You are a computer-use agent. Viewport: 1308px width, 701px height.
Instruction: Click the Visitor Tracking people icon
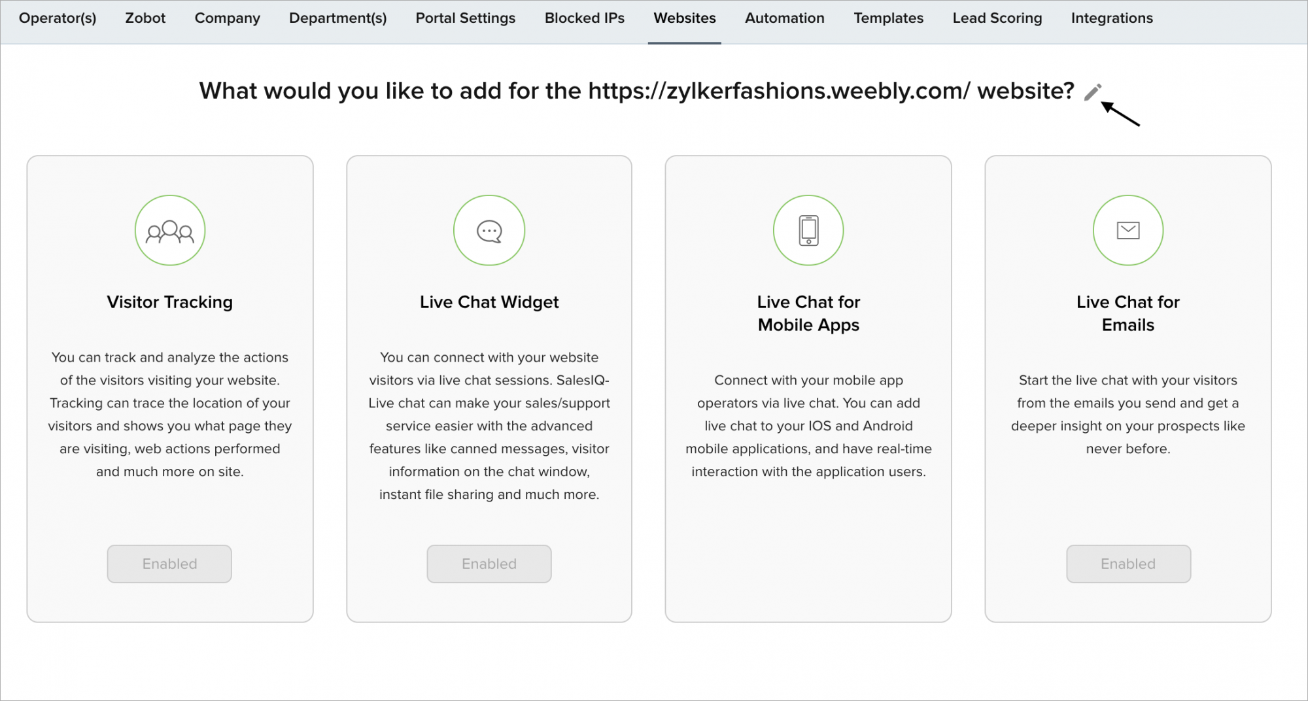pyautogui.click(x=170, y=230)
